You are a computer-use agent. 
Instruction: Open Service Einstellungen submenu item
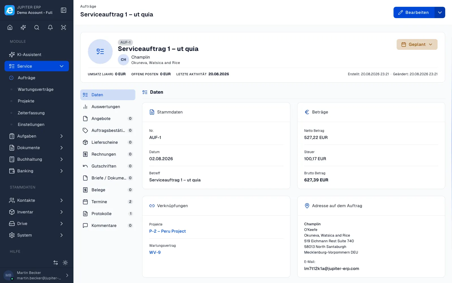pos(37,125)
